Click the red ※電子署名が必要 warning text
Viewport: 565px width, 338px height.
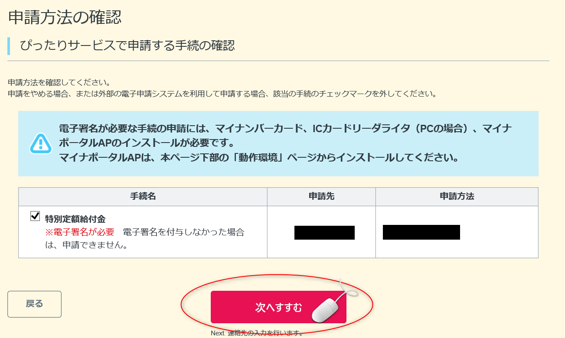(80, 232)
